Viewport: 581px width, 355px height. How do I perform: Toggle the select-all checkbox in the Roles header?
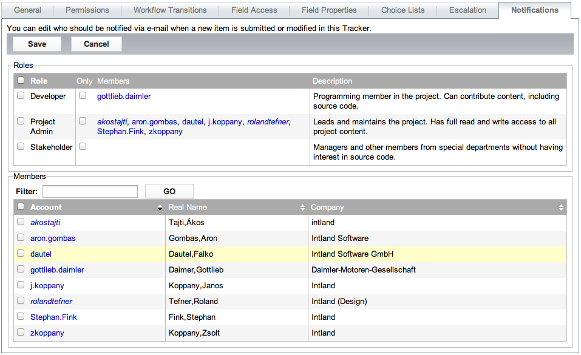pos(20,79)
